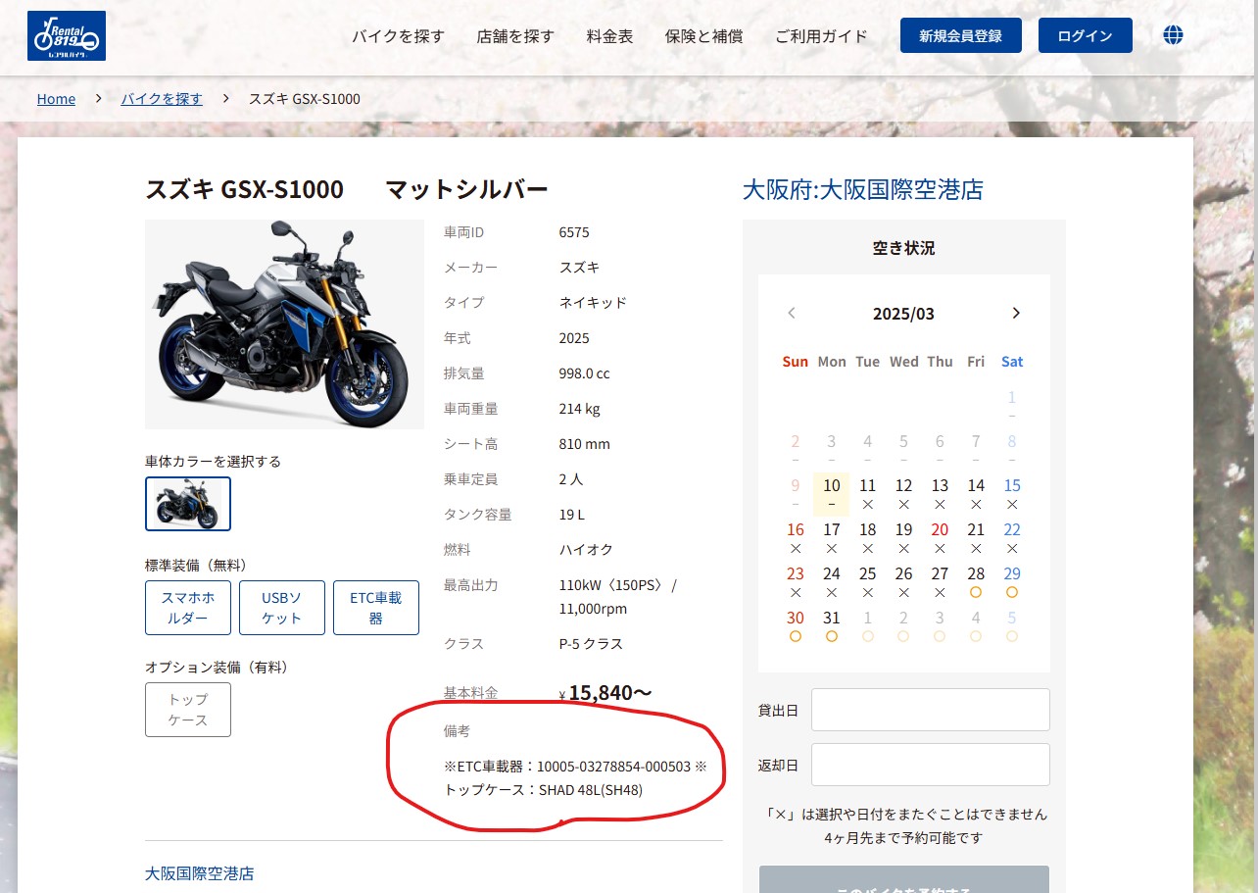Click vehicle ID value 6575
1258x893 pixels.
coord(574,232)
